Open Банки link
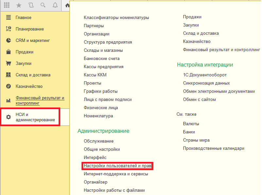262x195 pixels. [x=189, y=132]
